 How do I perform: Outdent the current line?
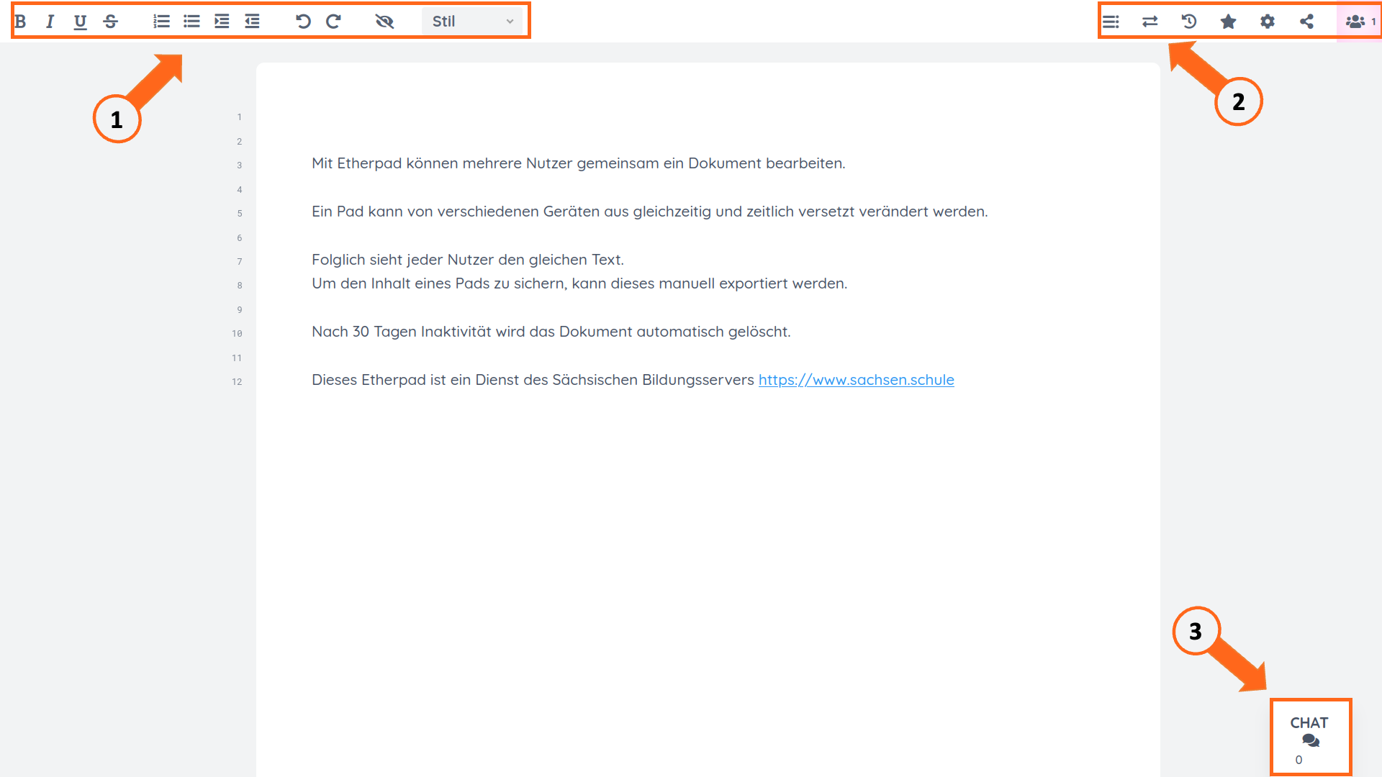coord(252,22)
